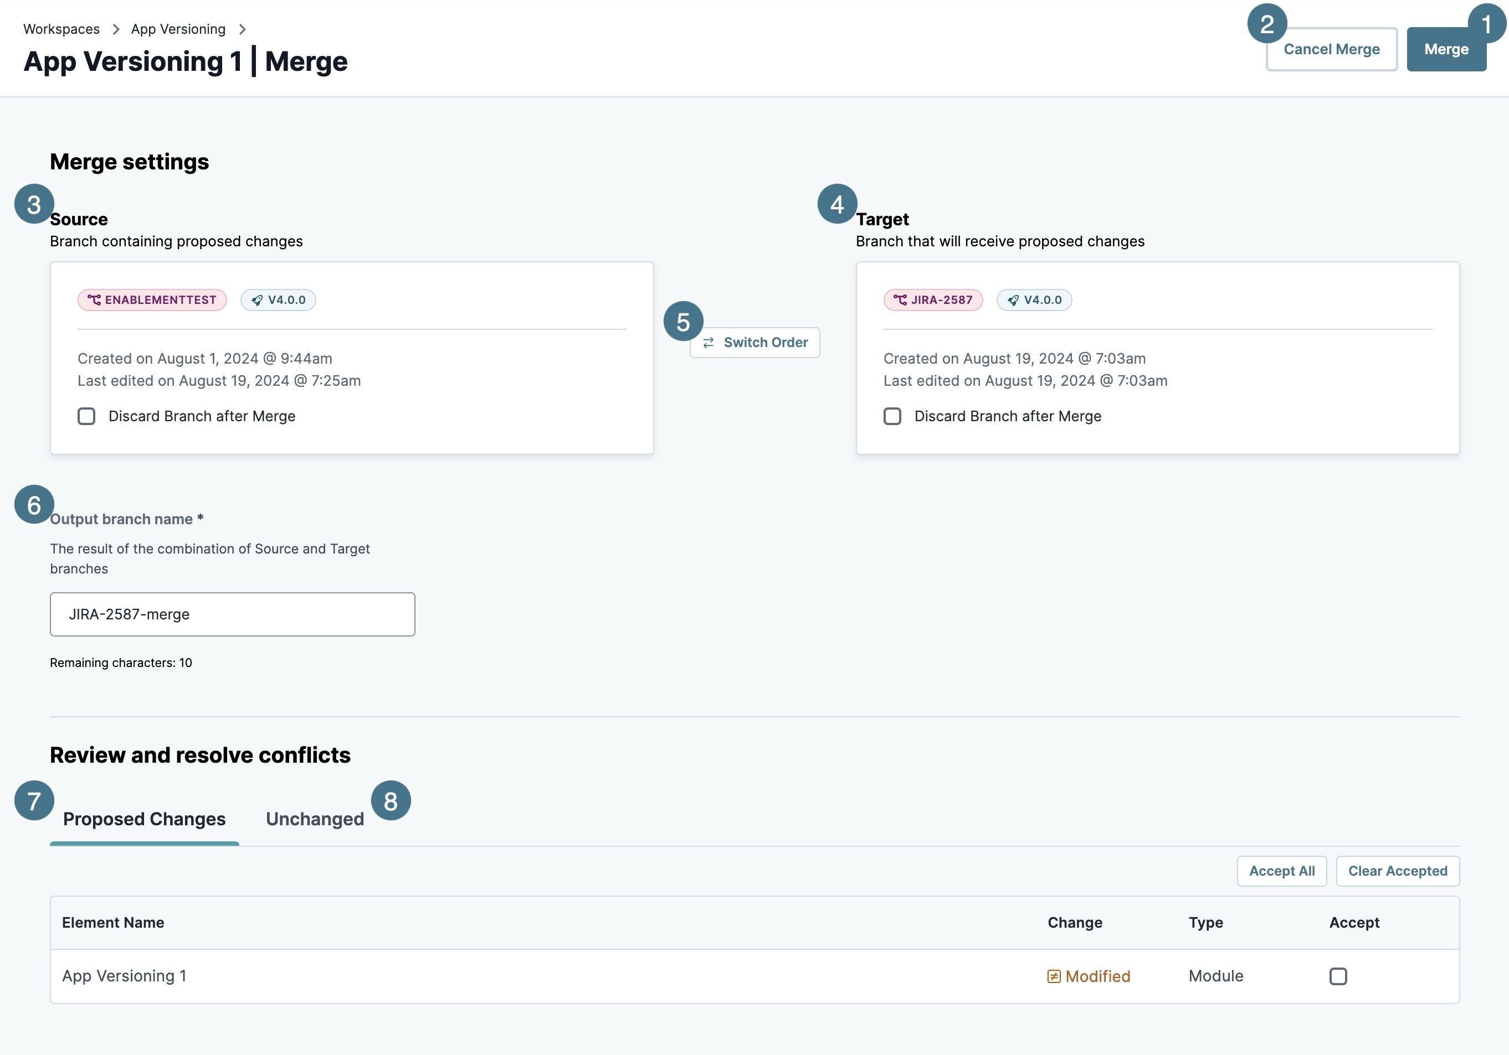Open the Proposed Changes tab

tap(144, 819)
